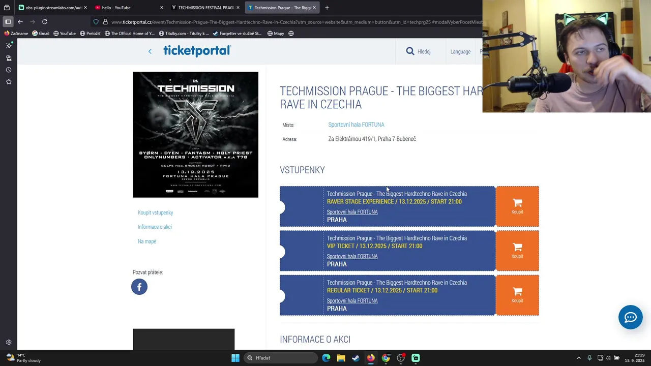Open Začíname bookmark
651x366 pixels.
coord(16,34)
